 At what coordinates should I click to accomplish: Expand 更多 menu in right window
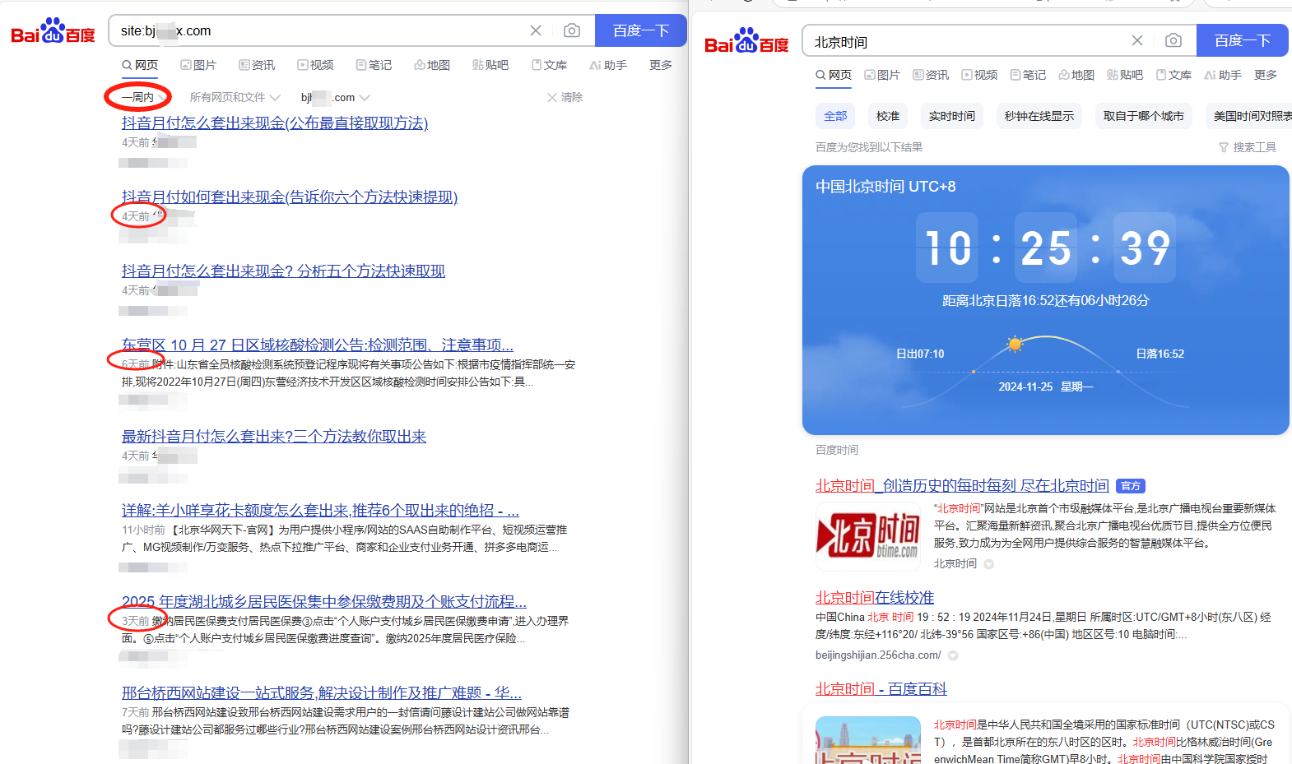click(x=1266, y=75)
